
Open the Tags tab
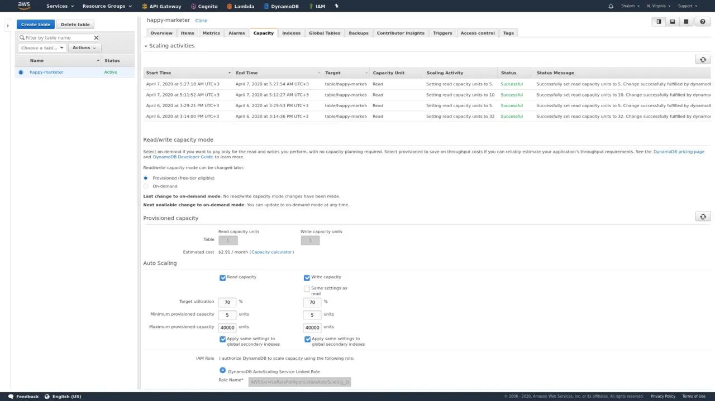(x=508, y=33)
